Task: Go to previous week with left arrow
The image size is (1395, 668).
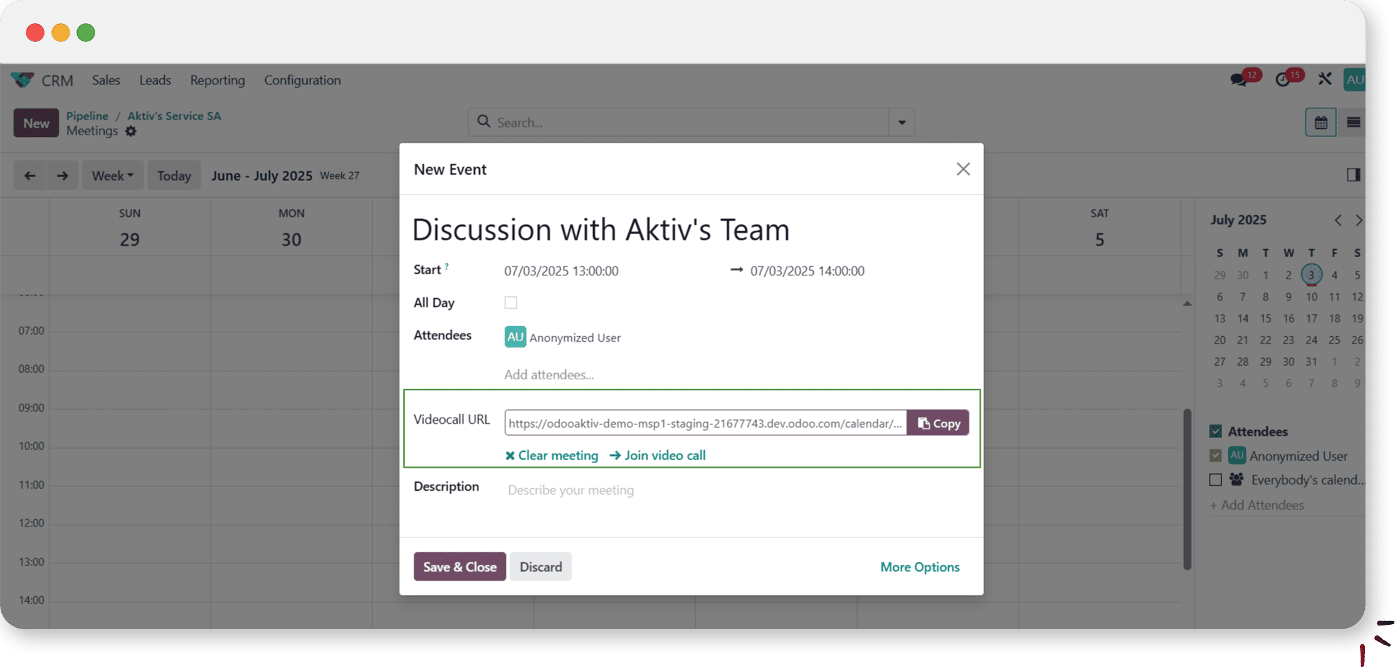Action: pos(29,176)
